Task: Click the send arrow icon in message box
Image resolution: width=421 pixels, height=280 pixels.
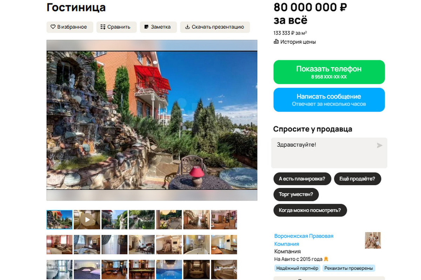Action: [x=379, y=145]
